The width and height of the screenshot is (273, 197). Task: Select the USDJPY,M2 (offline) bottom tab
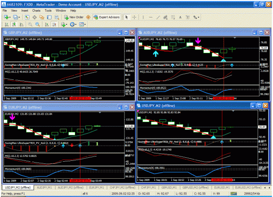pyautogui.click(x=18, y=187)
